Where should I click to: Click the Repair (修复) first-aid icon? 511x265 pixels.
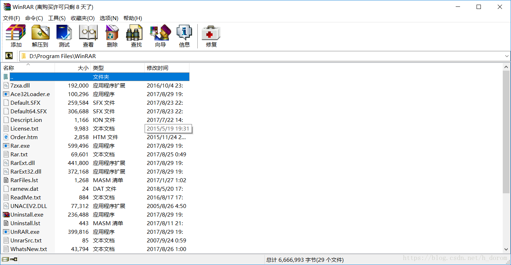tap(211, 33)
